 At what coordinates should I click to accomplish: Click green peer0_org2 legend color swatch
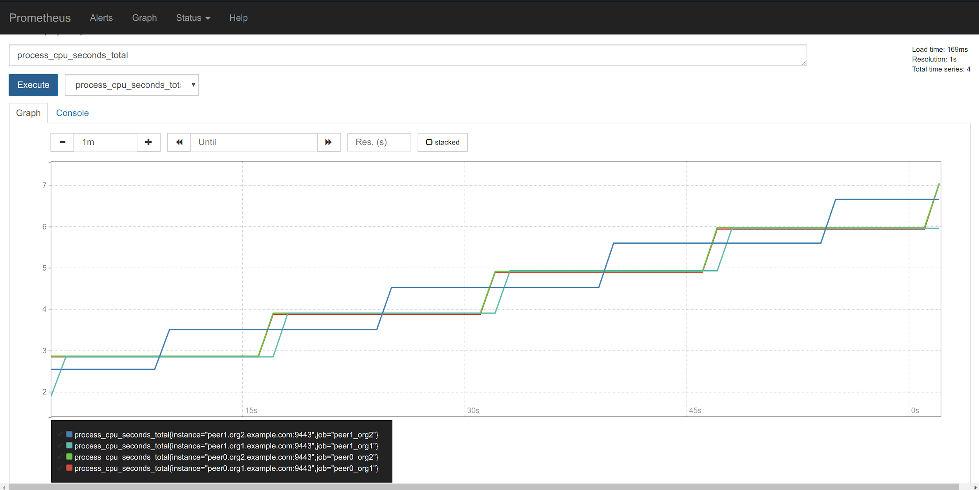69,457
